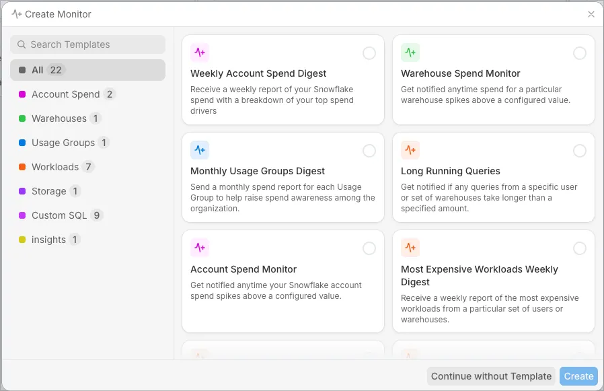The image size is (604, 391).
Task: Filter by Workloads category
Action: point(88,168)
